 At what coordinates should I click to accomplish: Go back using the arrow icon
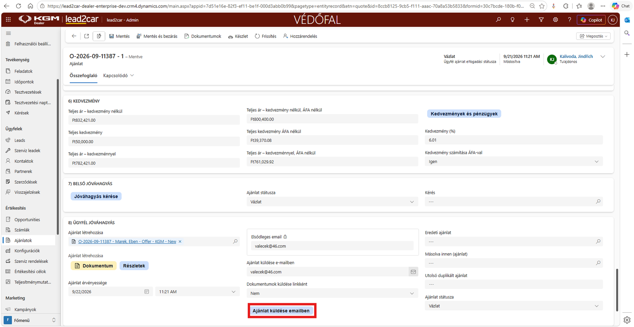[x=74, y=36]
